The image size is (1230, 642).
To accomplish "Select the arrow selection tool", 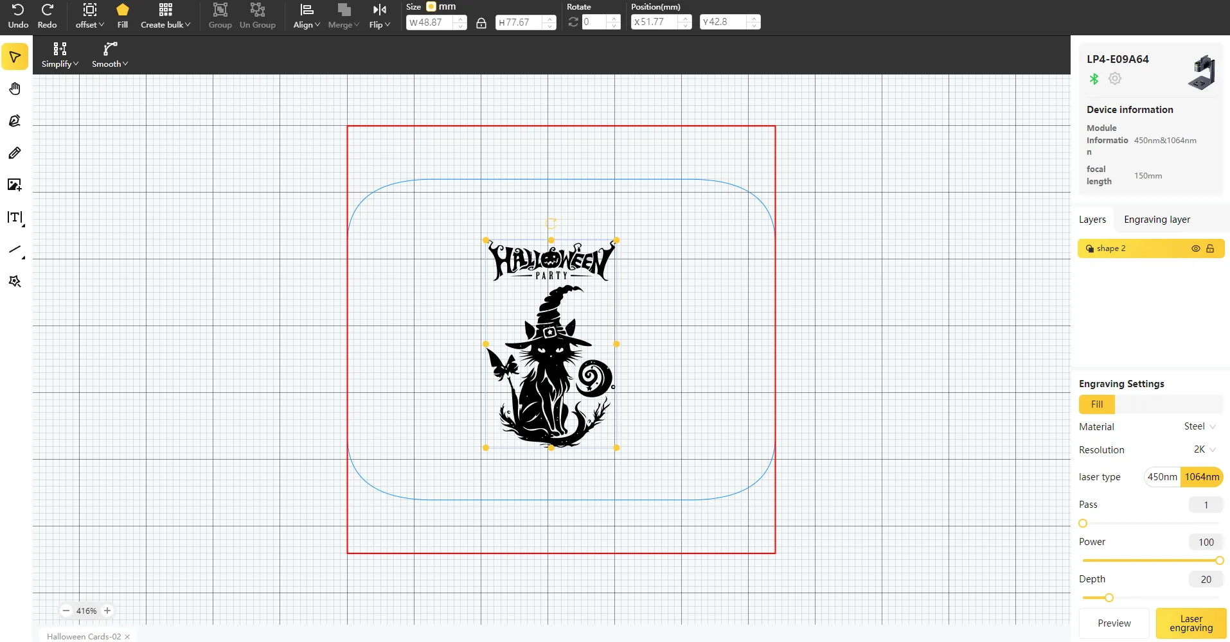I will (15, 57).
